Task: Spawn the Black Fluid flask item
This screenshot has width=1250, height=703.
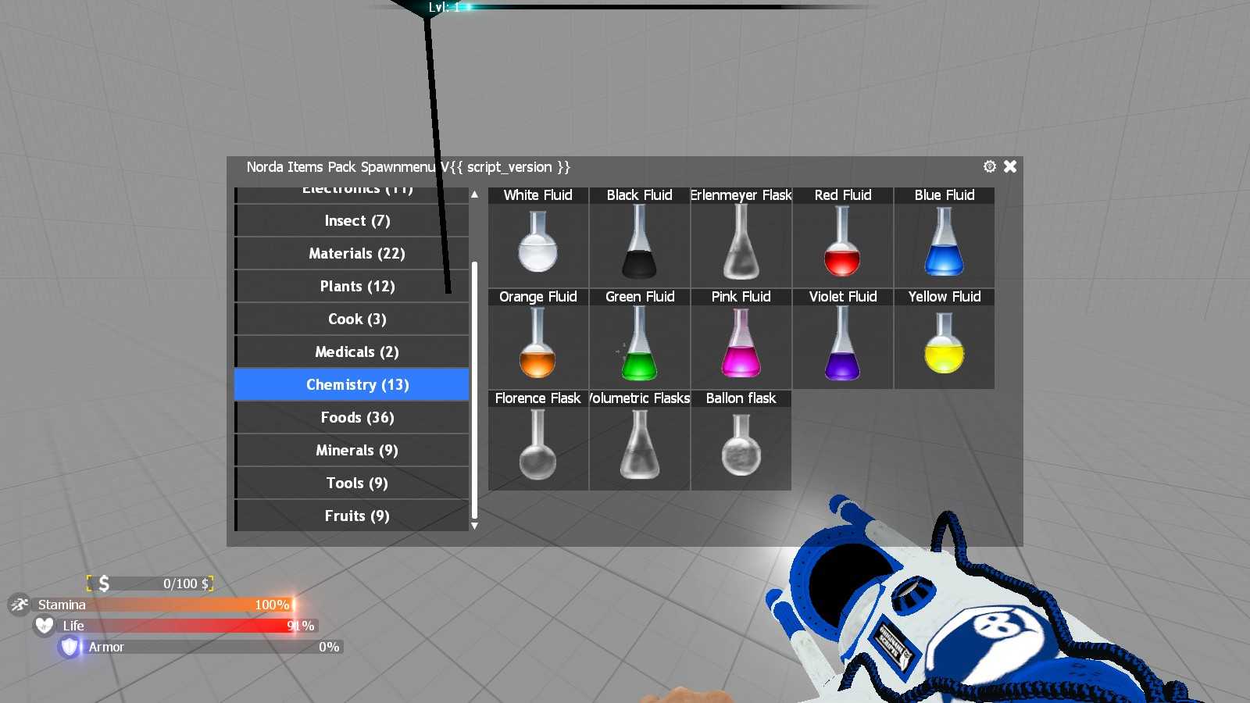Action: tap(639, 237)
